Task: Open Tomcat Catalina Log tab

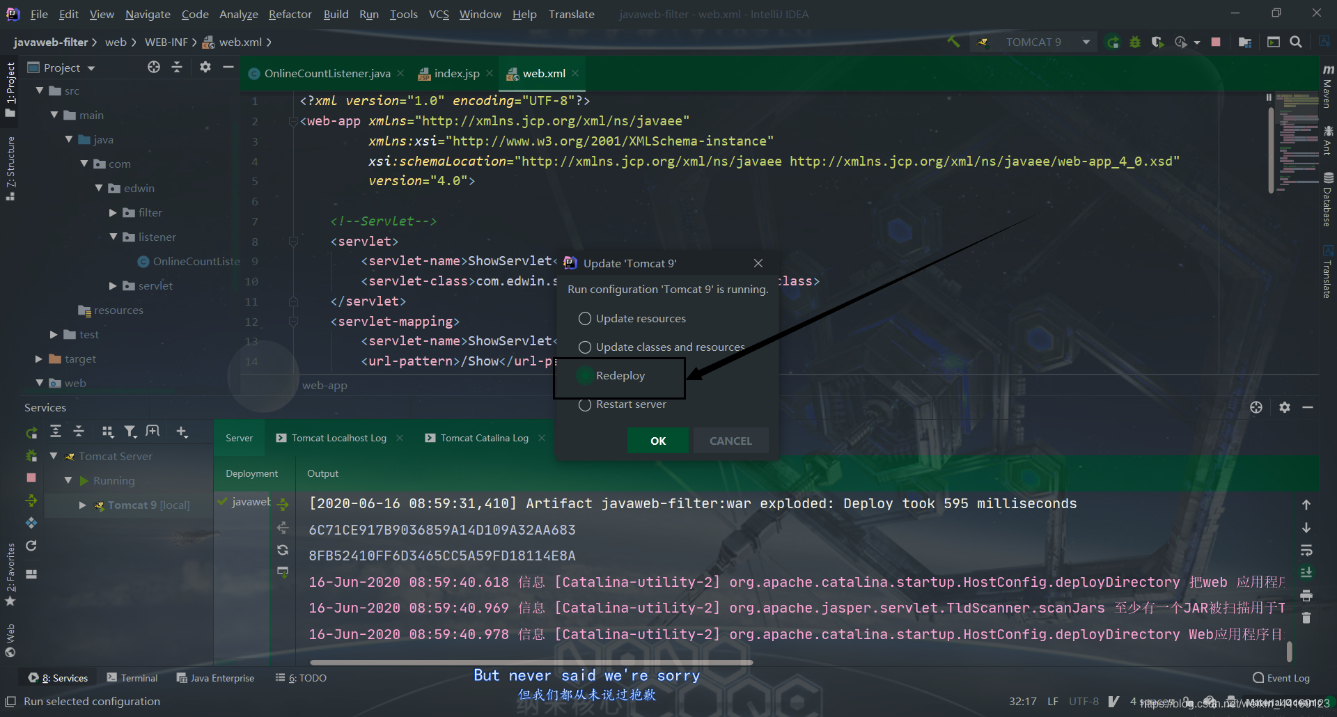Action: pos(485,438)
